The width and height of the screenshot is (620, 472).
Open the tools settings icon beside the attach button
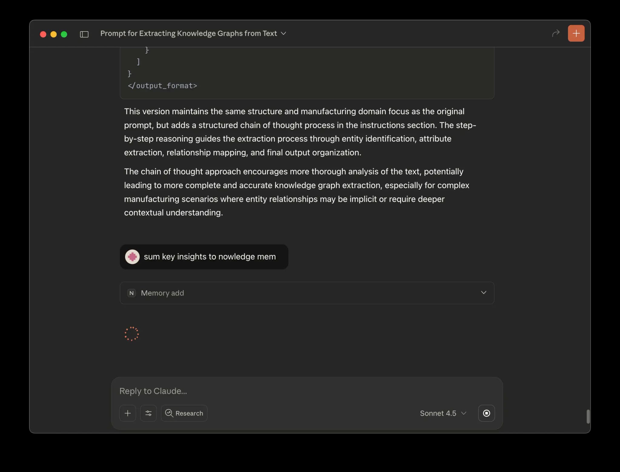tap(149, 413)
